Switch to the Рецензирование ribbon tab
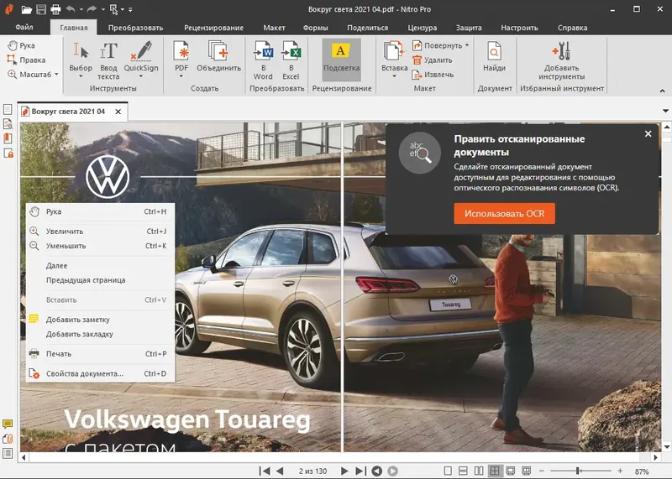The image size is (672, 479). click(213, 28)
